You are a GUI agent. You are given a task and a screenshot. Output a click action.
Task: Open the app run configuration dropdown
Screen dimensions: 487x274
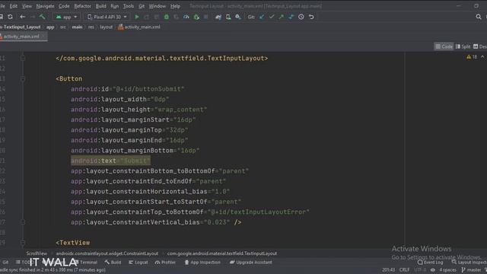[66, 17]
